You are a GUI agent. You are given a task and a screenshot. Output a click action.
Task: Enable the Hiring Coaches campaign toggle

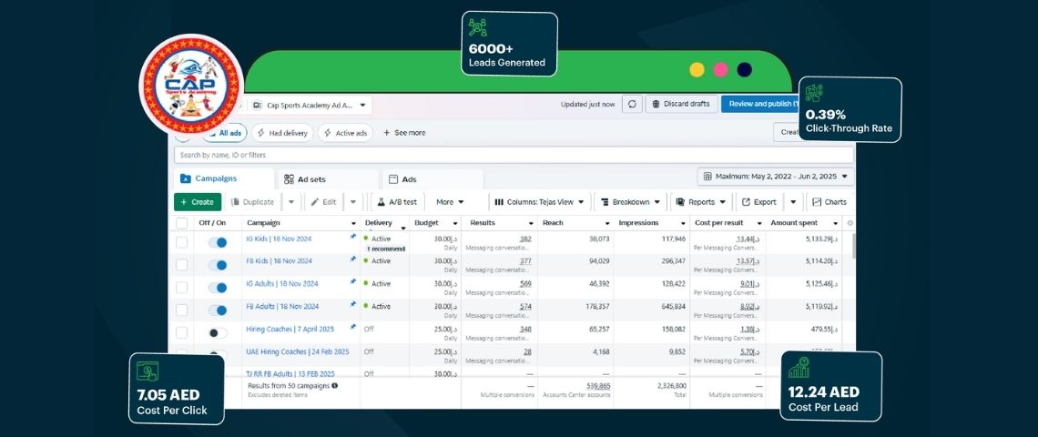(218, 333)
